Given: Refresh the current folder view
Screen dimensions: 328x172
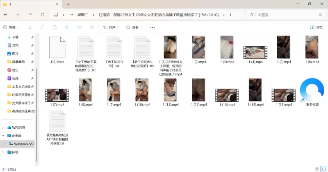Looking at the screenshot, I should coord(43,15).
